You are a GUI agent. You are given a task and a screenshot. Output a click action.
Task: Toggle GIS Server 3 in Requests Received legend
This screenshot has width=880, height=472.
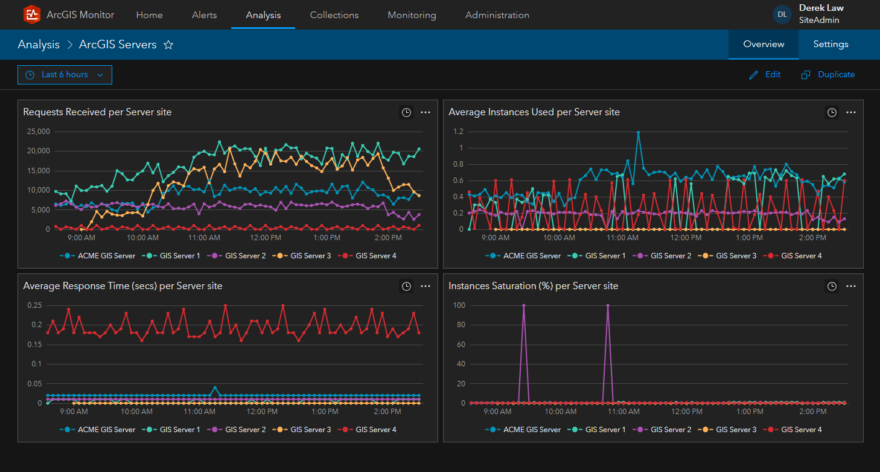302,256
